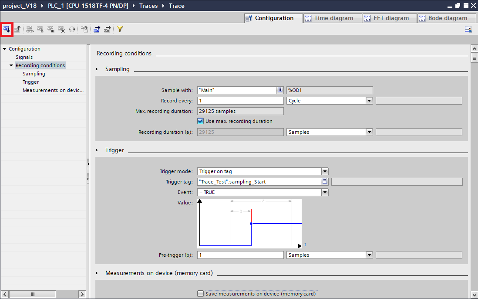Click Traces in the breadcrumb path
The width and height of the screenshot is (478, 299).
click(x=148, y=6)
